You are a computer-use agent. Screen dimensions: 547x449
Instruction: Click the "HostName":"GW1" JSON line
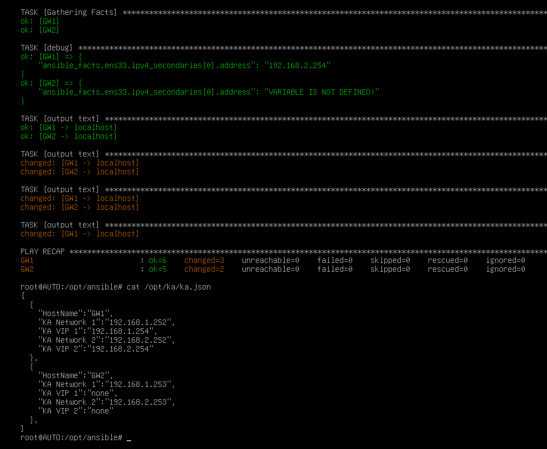point(76,313)
